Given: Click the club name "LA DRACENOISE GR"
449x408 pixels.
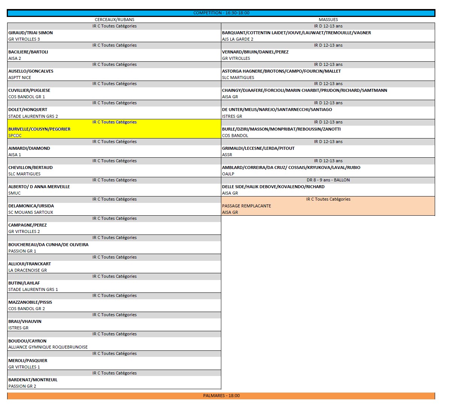Looking at the screenshot, I should pyautogui.click(x=27, y=270).
